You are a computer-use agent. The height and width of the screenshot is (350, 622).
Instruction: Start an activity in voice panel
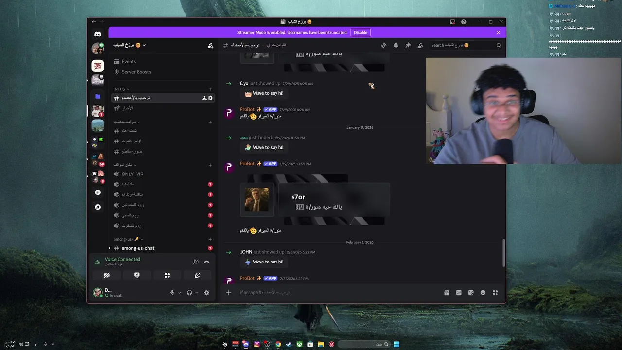(x=167, y=275)
